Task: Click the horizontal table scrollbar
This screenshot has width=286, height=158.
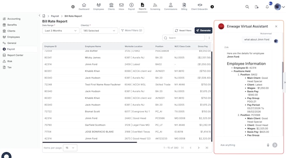Action: 90,142
